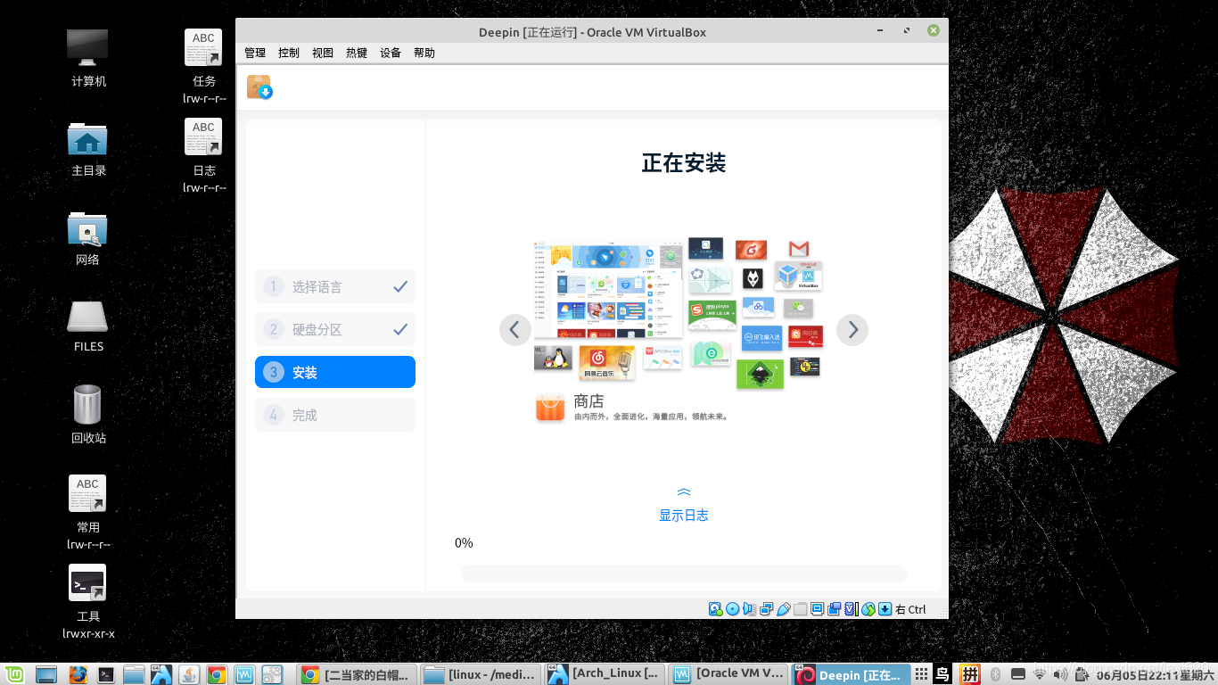Open the 帮助 menu in VirtualBox
1218x685 pixels.
tap(424, 53)
